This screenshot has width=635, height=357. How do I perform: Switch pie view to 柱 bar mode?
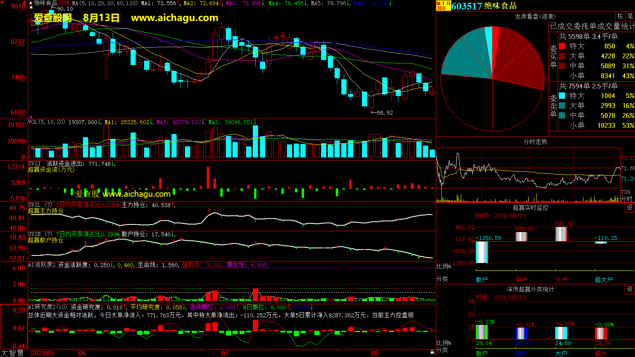pos(620,16)
